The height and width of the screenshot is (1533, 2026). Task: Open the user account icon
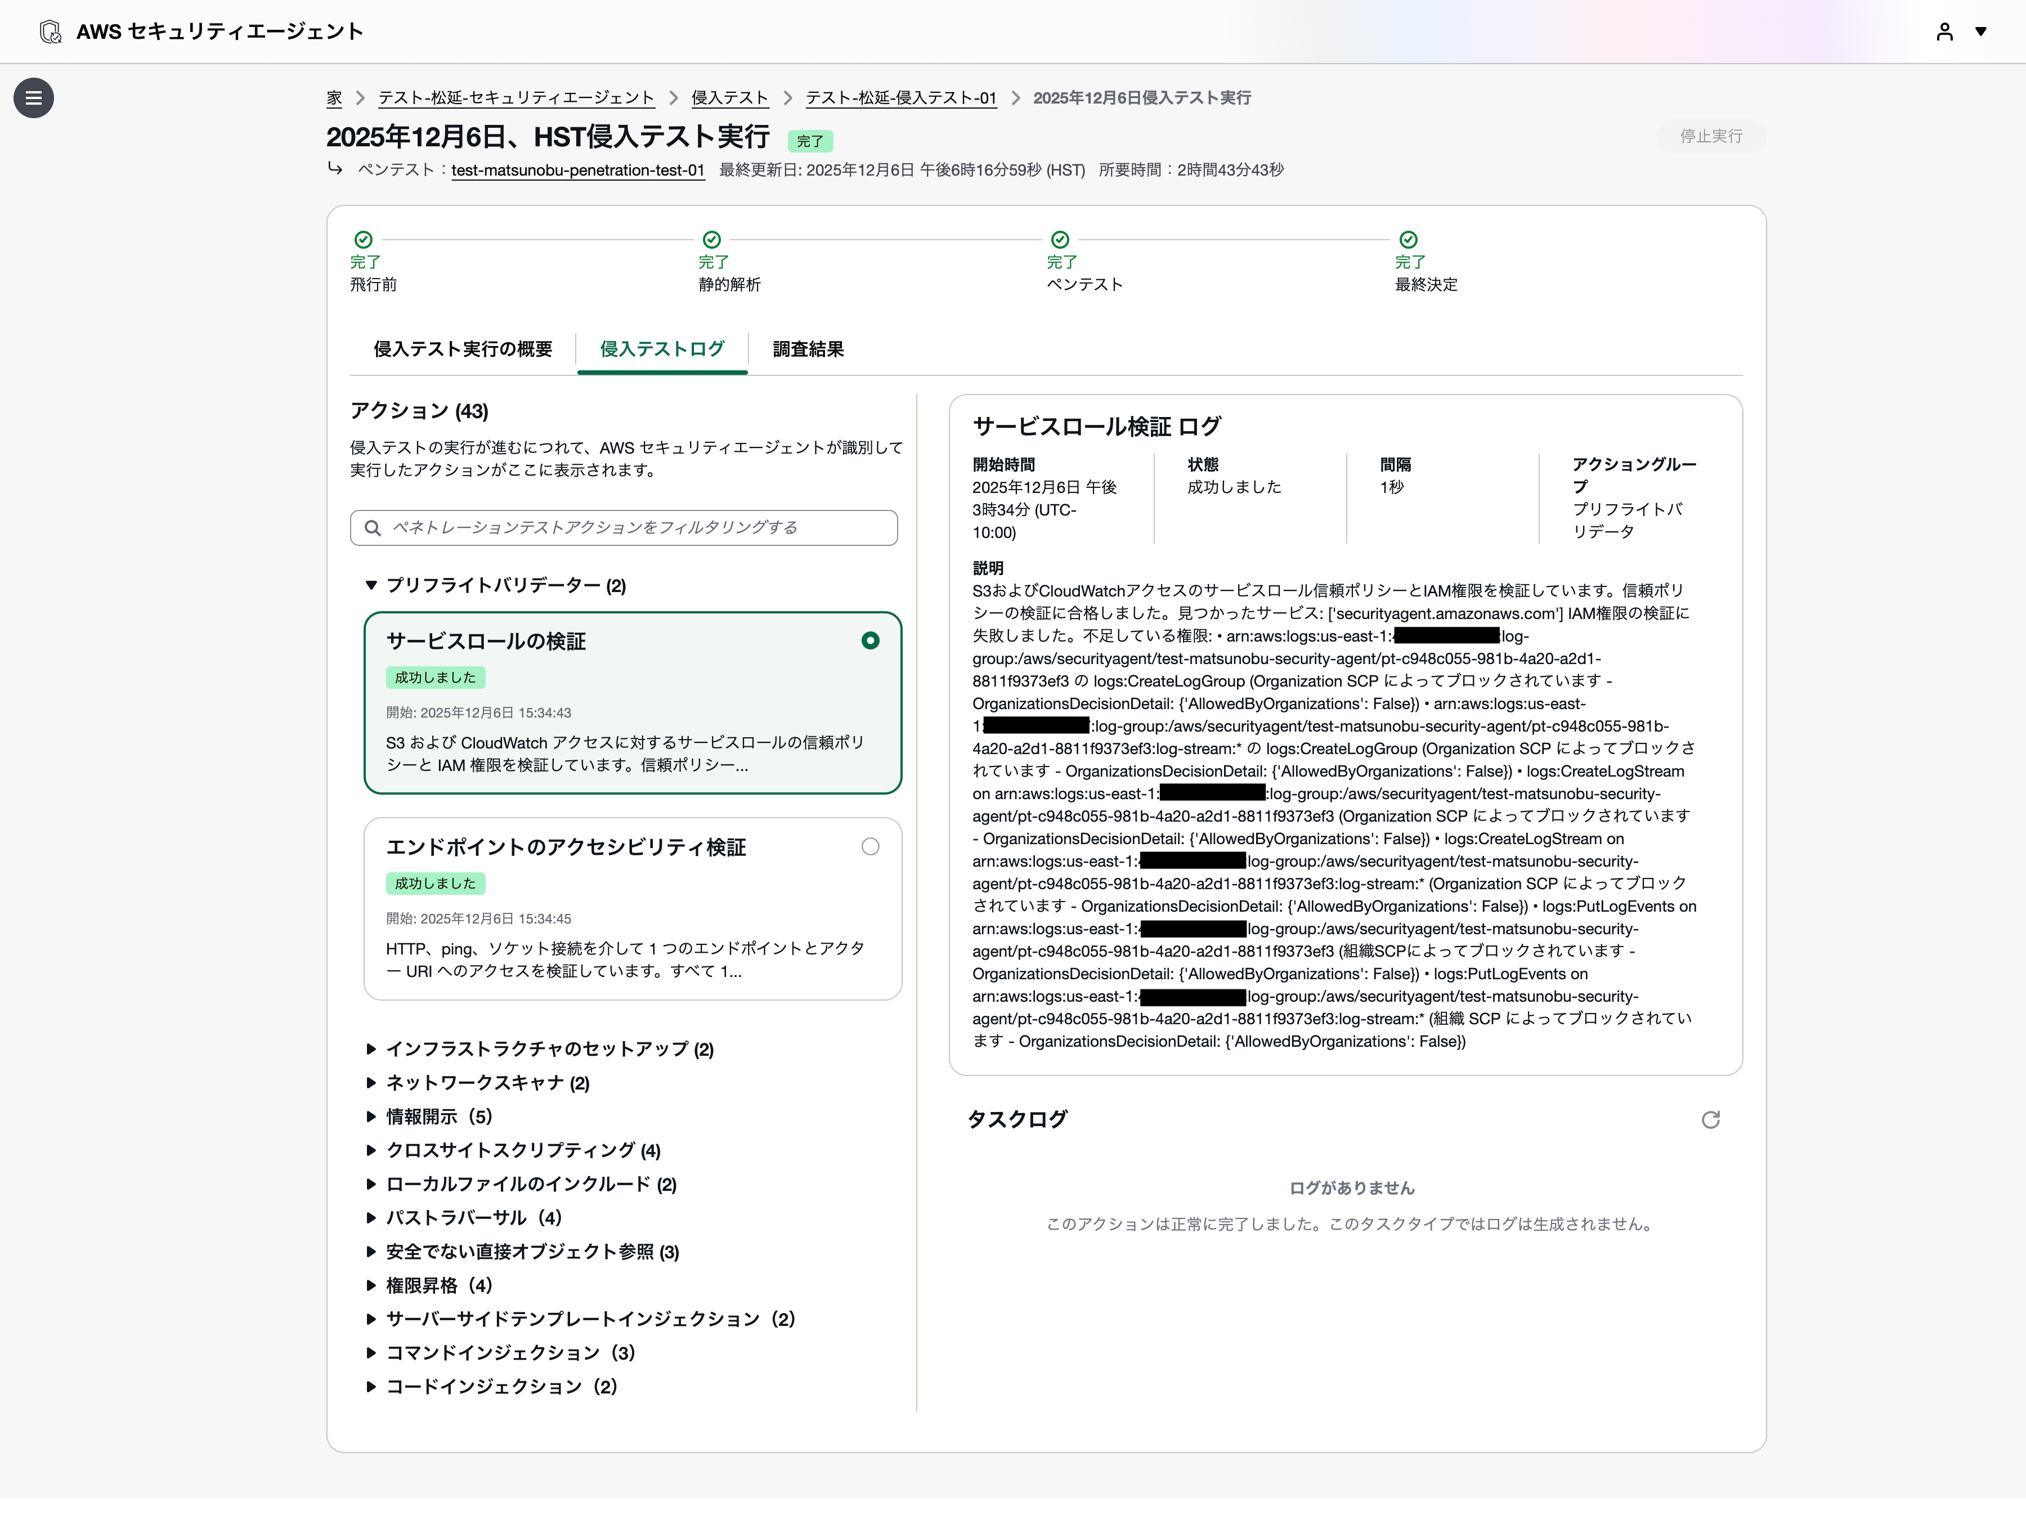click(1944, 32)
